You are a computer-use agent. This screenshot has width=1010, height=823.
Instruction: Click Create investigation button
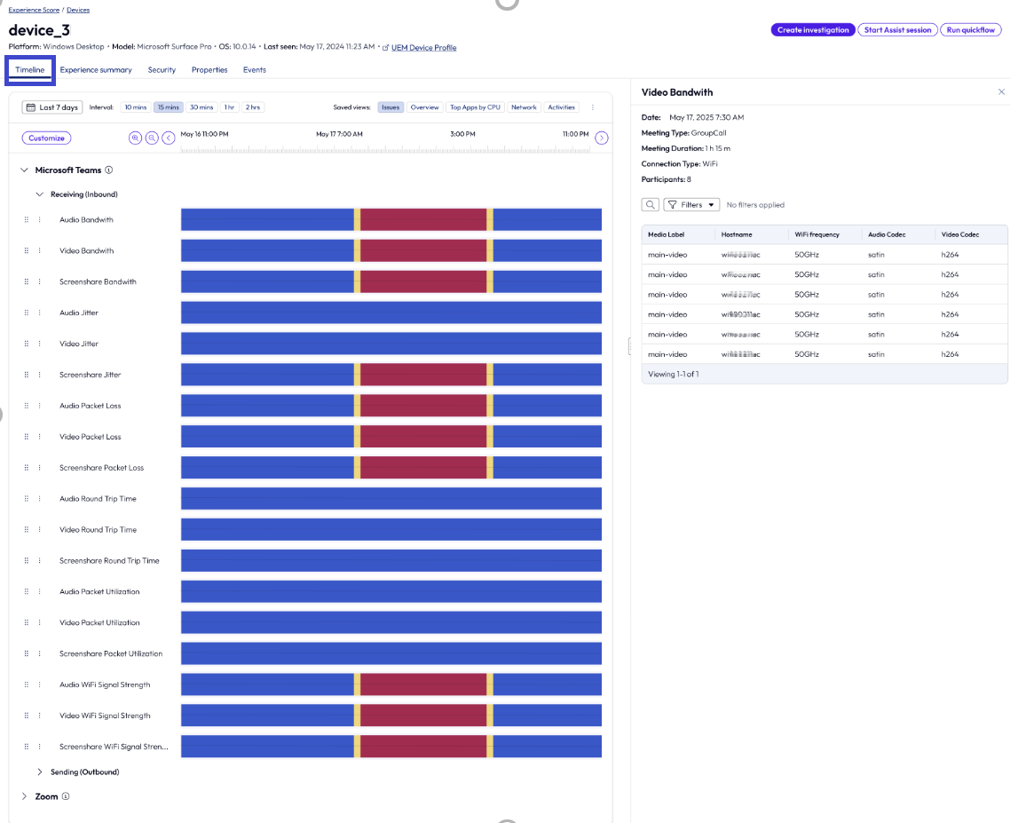point(813,30)
